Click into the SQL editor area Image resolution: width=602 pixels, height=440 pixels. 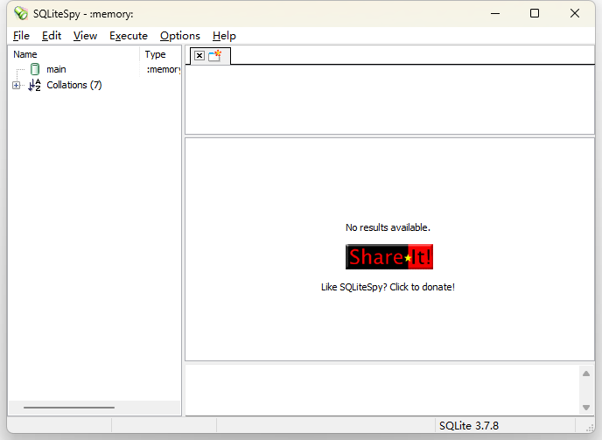tap(389, 100)
